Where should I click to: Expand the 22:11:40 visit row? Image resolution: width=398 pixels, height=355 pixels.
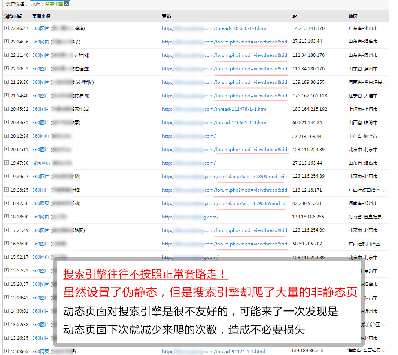[7, 55]
